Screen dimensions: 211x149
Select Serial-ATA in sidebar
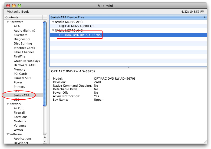[21, 95]
